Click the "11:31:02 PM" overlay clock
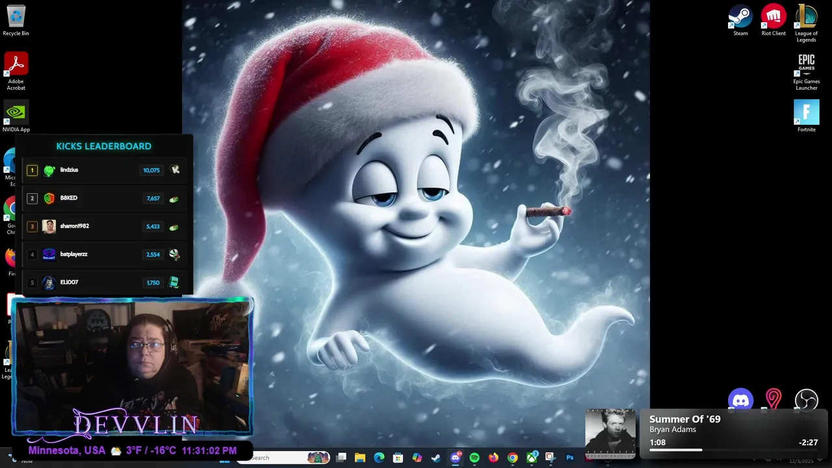Image resolution: width=832 pixels, height=468 pixels. [209, 450]
